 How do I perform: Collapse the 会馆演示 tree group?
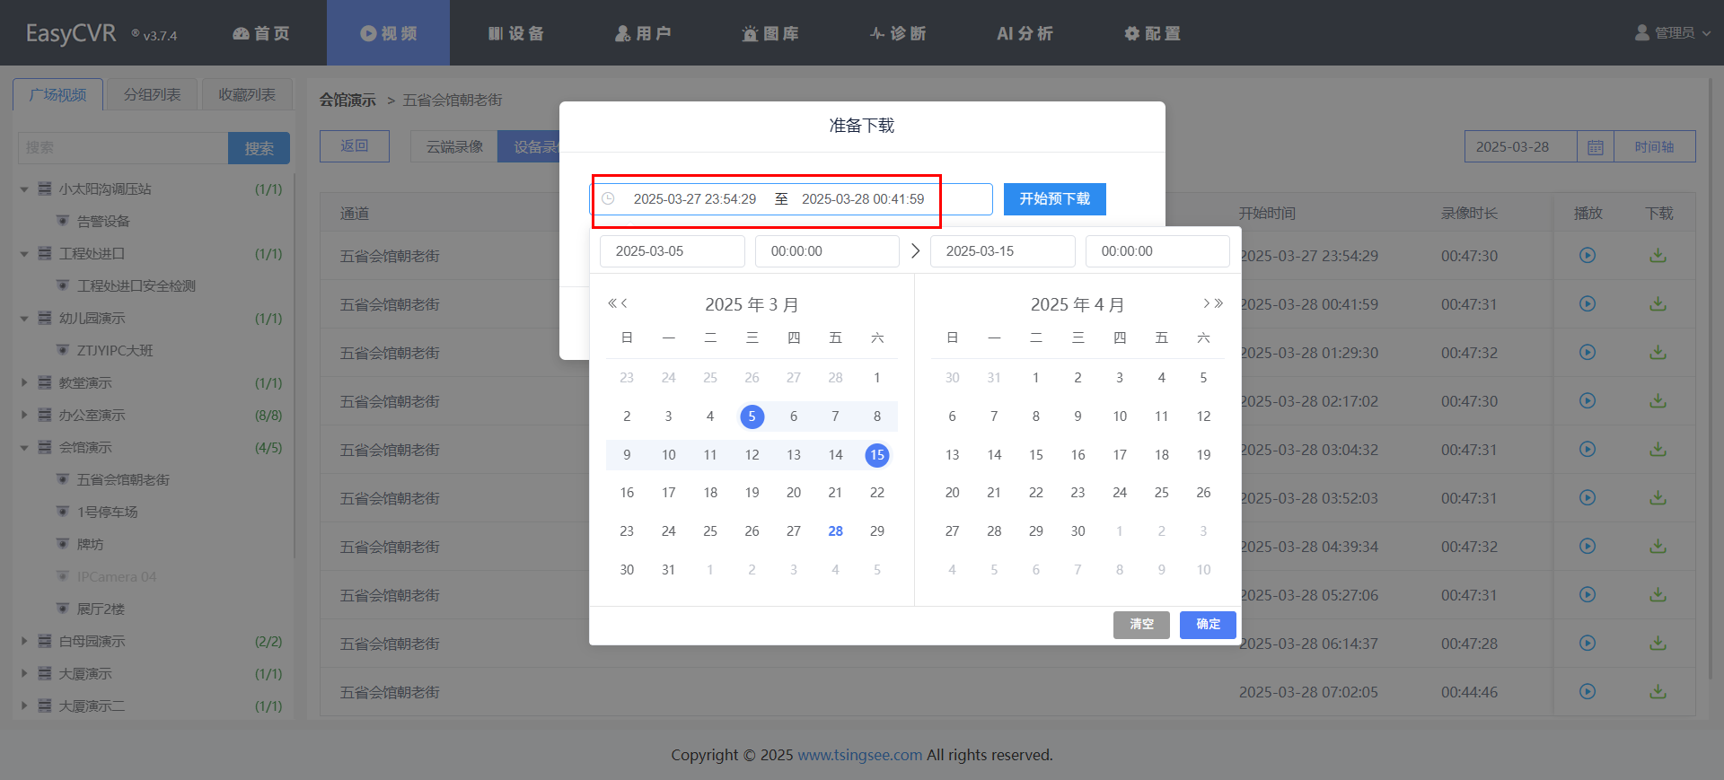pos(24,448)
